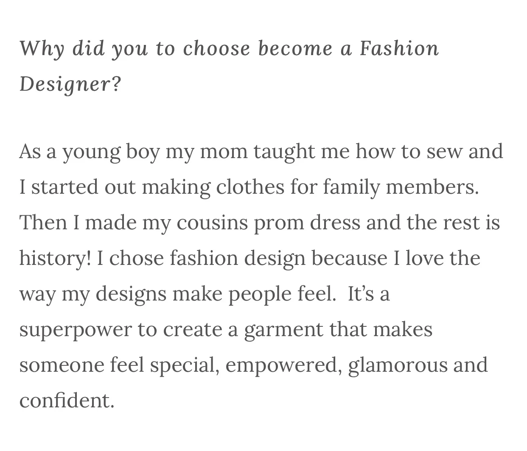Click the final word "confident."
This screenshot has height=451, width=527.
click(67, 401)
